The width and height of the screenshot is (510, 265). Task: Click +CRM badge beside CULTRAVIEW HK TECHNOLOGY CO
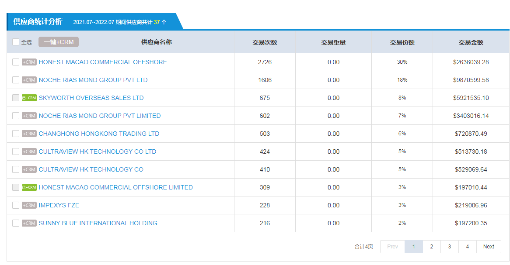click(x=29, y=169)
